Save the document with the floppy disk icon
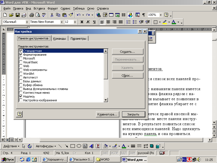This screenshot has width=217, height=163. 18,15
